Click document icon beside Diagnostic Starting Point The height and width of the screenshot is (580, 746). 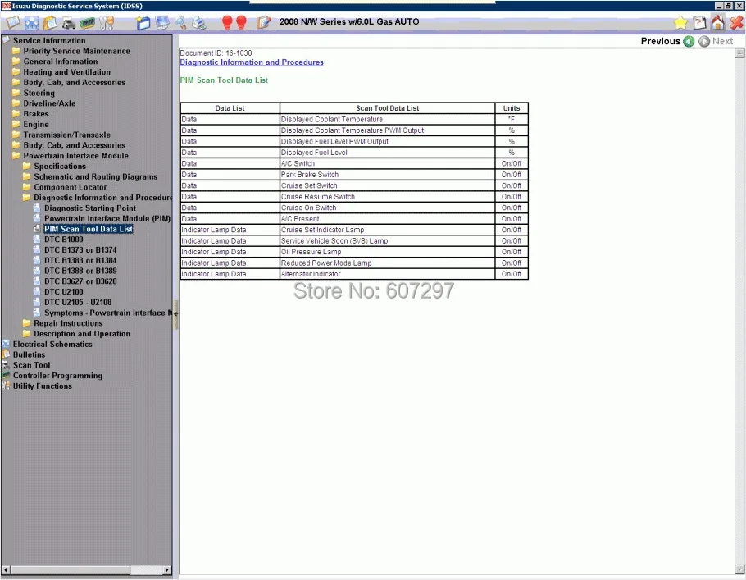pyautogui.click(x=37, y=208)
